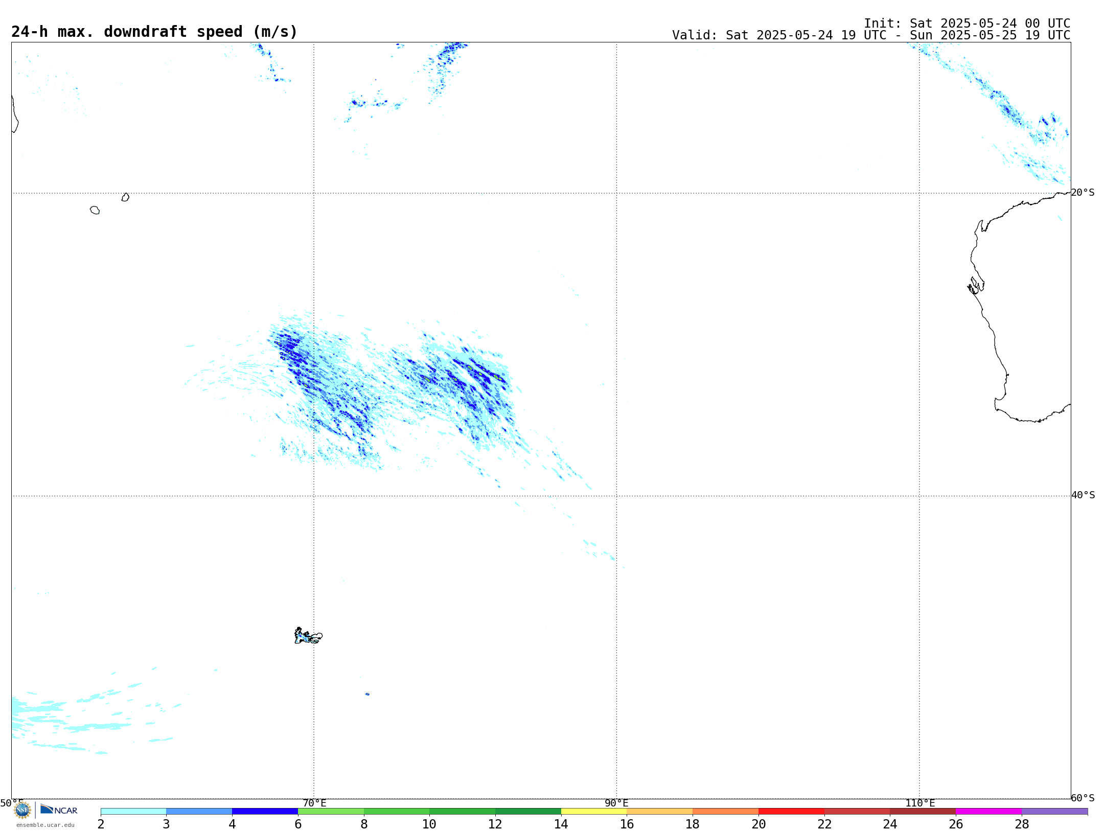The width and height of the screenshot is (1104, 831).
Task: Click the colorbar tick label '28'
Action: [1022, 824]
